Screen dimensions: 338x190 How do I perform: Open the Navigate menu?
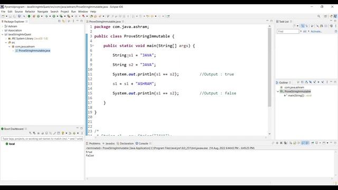coord(43,12)
